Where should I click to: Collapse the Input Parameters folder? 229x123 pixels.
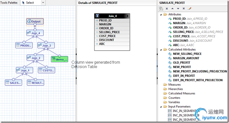pos(161,107)
